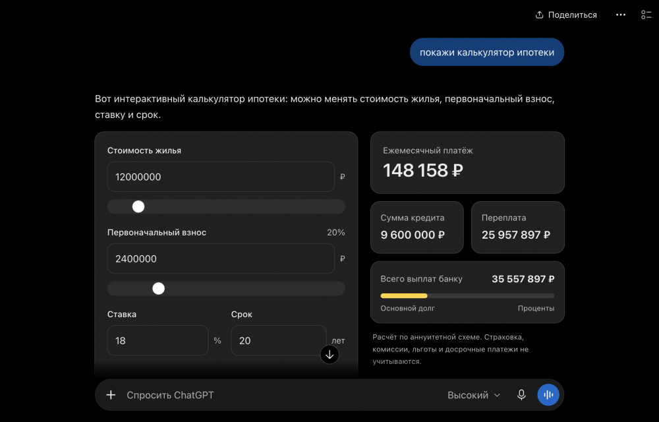This screenshot has width=659, height=422.
Task: Click the Основной долг legend label
Action: (x=408, y=309)
